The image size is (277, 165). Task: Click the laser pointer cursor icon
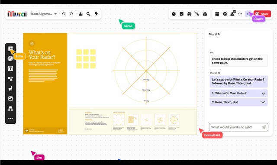(197, 14)
